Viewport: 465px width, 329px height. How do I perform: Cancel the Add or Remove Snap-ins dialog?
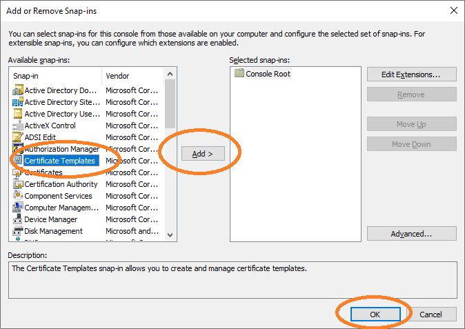pos(431,315)
